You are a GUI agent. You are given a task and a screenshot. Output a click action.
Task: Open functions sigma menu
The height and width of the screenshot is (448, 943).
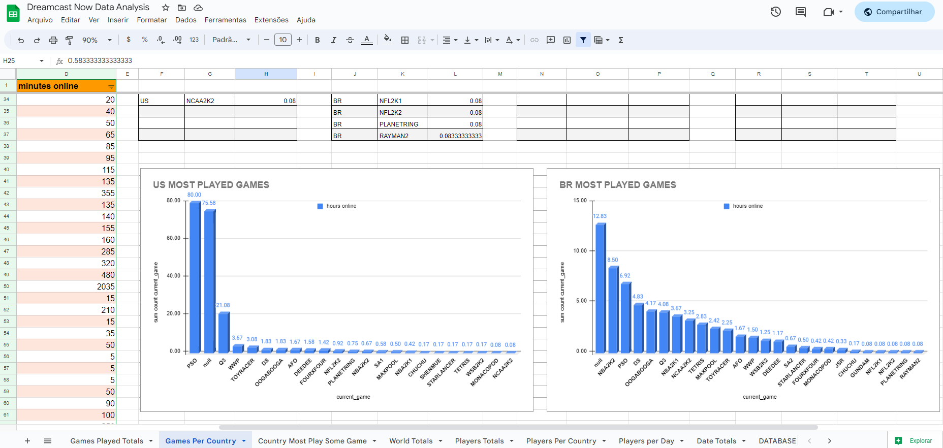pyautogui.click(x=621, y=40)
